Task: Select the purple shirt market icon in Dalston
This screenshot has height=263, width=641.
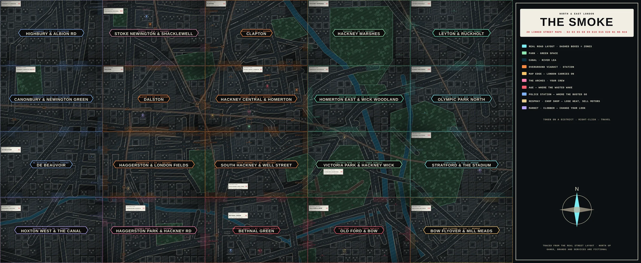Action: (x=143, y=115)
